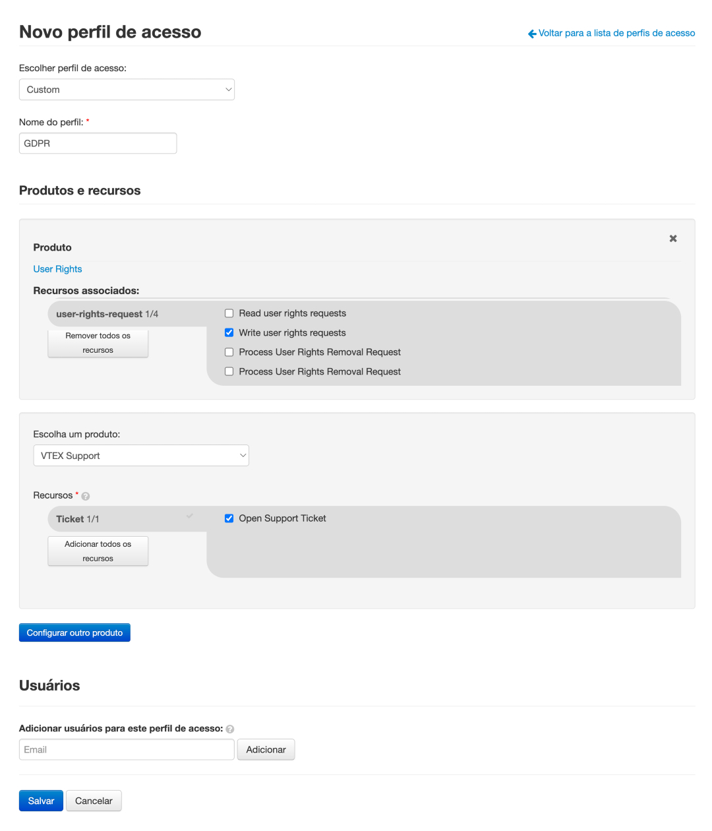Click Configurar outro produto button
This screenshot has width=712, height=831.
(x=74, y=632)
